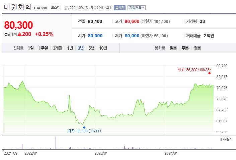This screenshot has height=160, width=236.
Task: Select the 3년 line chart tab
Action: click(x=81, y=48)
